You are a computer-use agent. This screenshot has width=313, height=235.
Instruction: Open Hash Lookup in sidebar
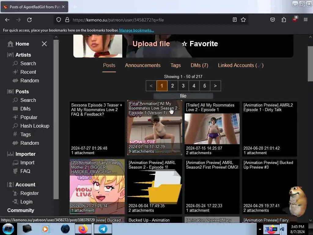tap(31, 126)
